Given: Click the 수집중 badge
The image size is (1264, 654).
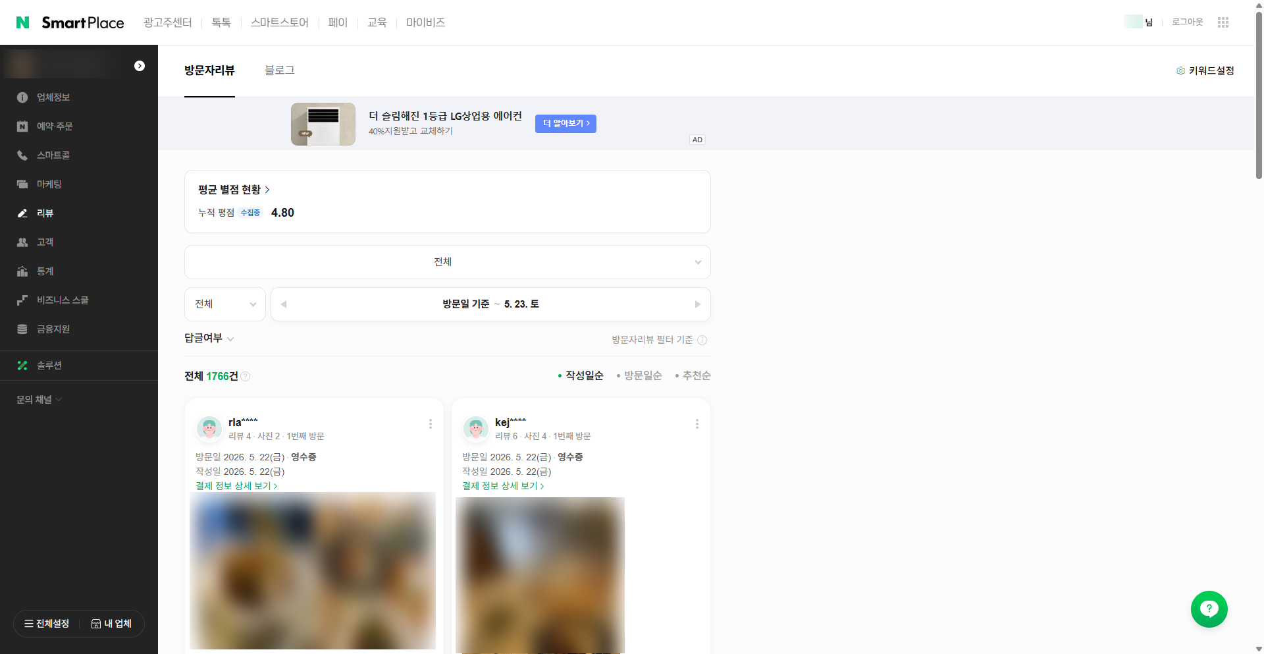Looking at the screenshot, I should click(x=250, y=213).
